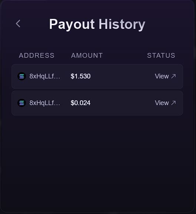The width and height of the screenshot is (196, 214).
Task: View the $0.024 payout transaction
Action: [165, 103]
